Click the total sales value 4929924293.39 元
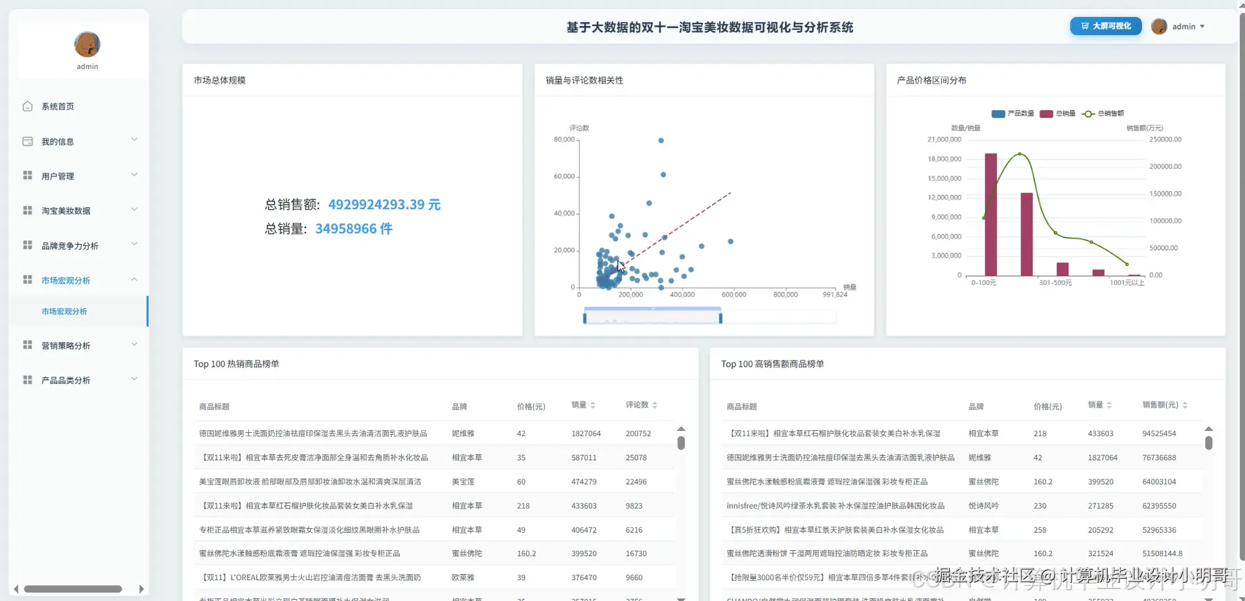This screenshot has width=1245, height=601. (x=384, y=205)
